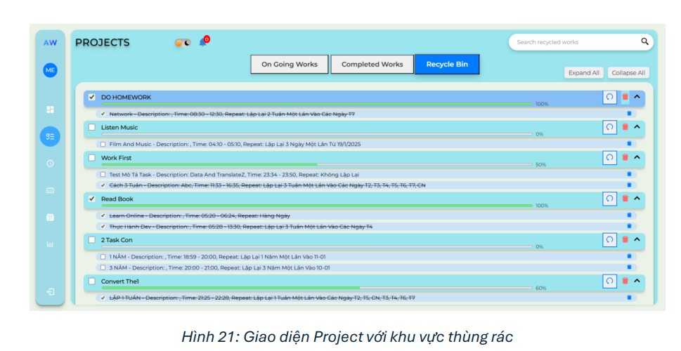Collapse the Work First row chevron

[637, 157]
